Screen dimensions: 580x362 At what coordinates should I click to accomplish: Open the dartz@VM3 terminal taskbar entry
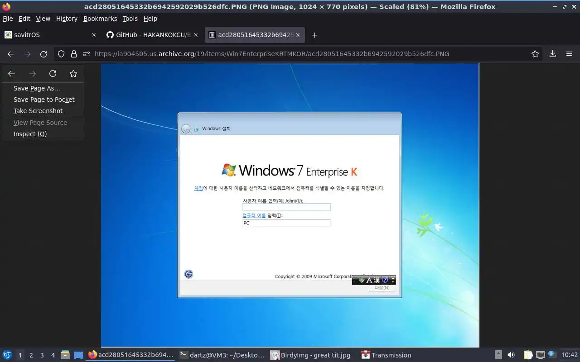[222, 355]
